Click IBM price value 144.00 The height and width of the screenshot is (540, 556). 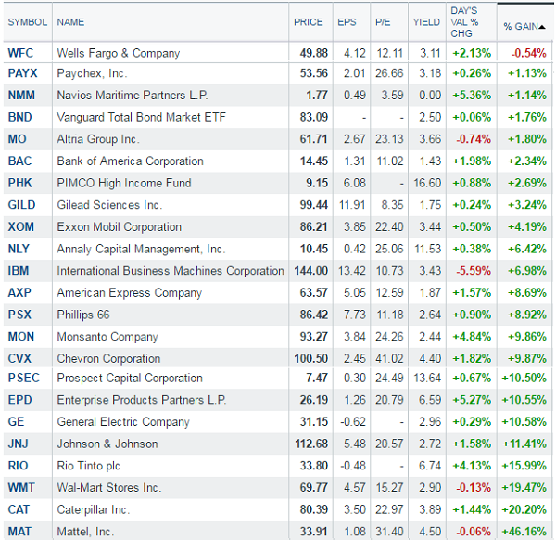click(x=311, y=271)
